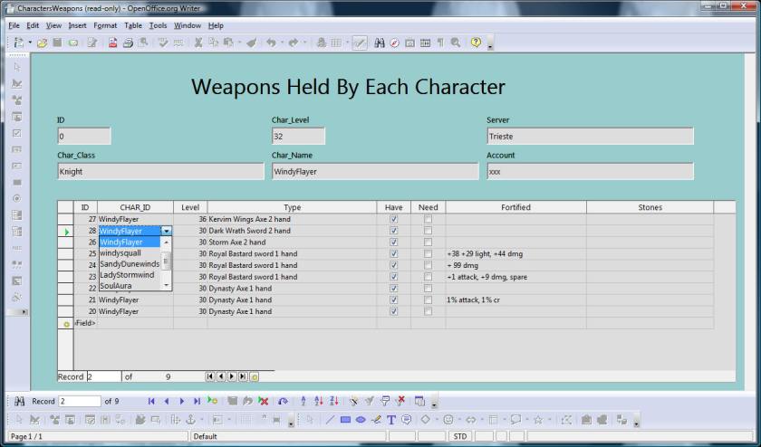Toggle Need checkbox for Dark Wrath Sword row
The height and width of the screenshot is (447, 761).
point(428,231)
